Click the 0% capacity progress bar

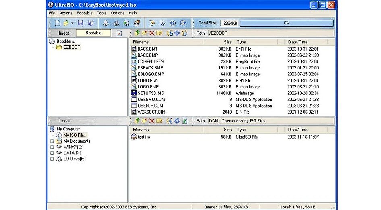pyautogui.click(x=286, y=23)
